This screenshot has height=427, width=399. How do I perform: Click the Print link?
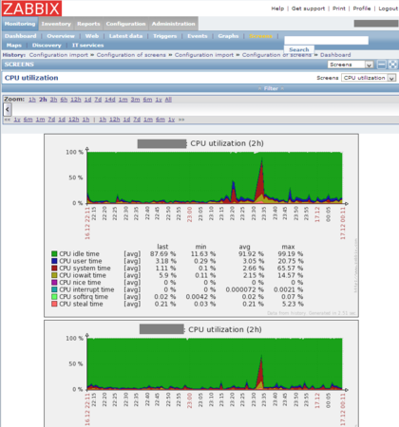(339, 9)
